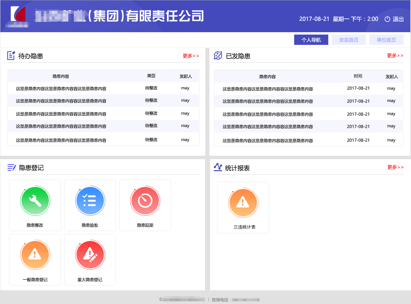Click the 隐患验收 label text
The width and height of the screenshot is (411, 304).
90,225
